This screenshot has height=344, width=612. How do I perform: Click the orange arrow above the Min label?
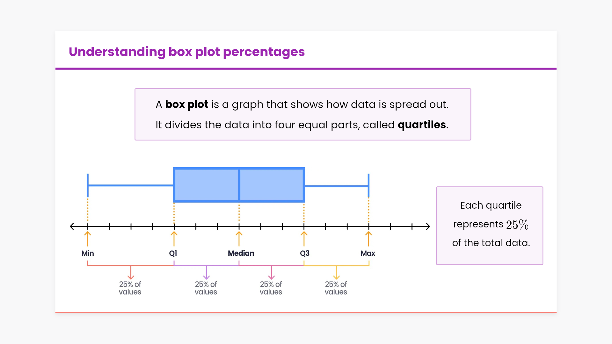coord(88,239)
